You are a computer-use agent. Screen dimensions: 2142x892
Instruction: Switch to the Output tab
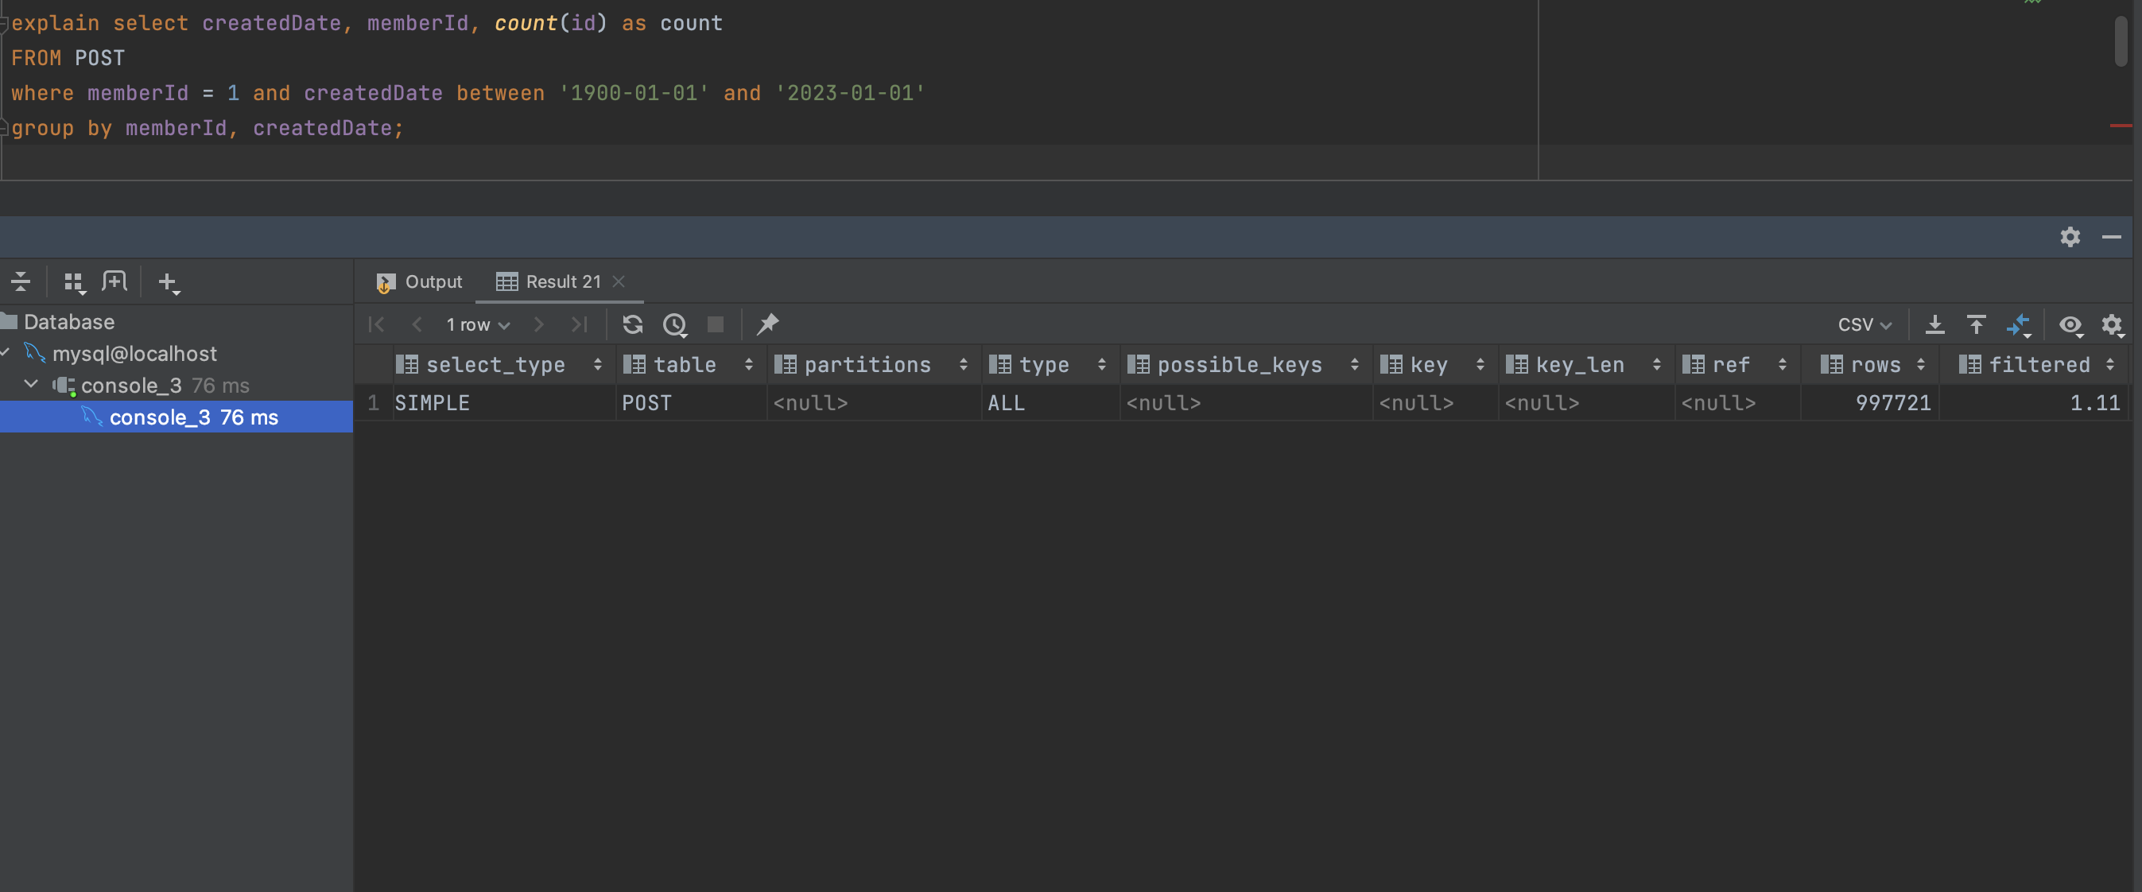[420, 281]
